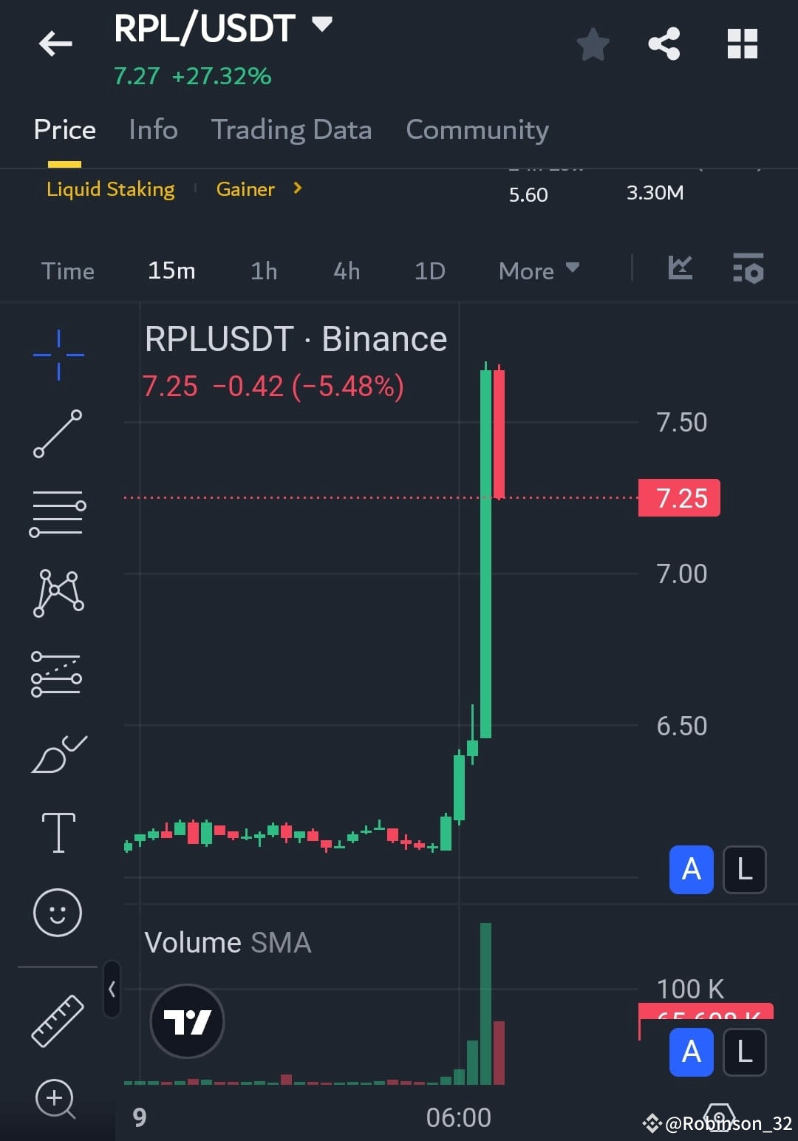The image size is (798, 1141).
Task: Select the crosshair cursor tool
Action: point(58,355)
